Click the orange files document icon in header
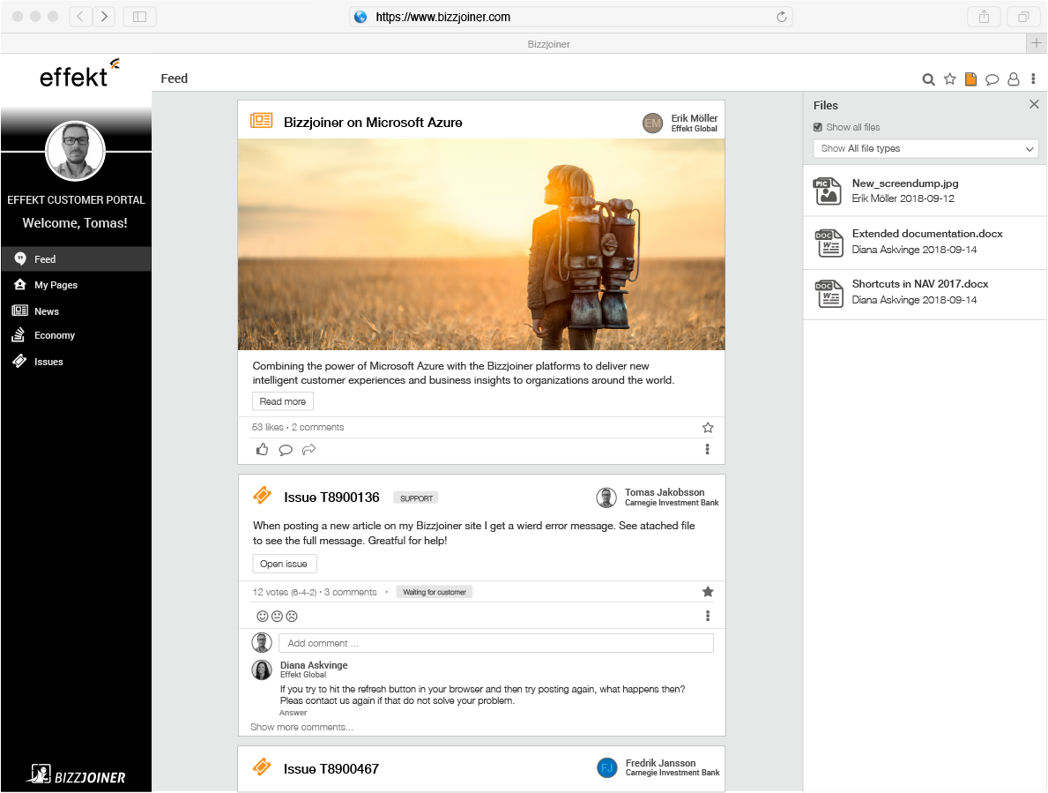 [970, 79]
